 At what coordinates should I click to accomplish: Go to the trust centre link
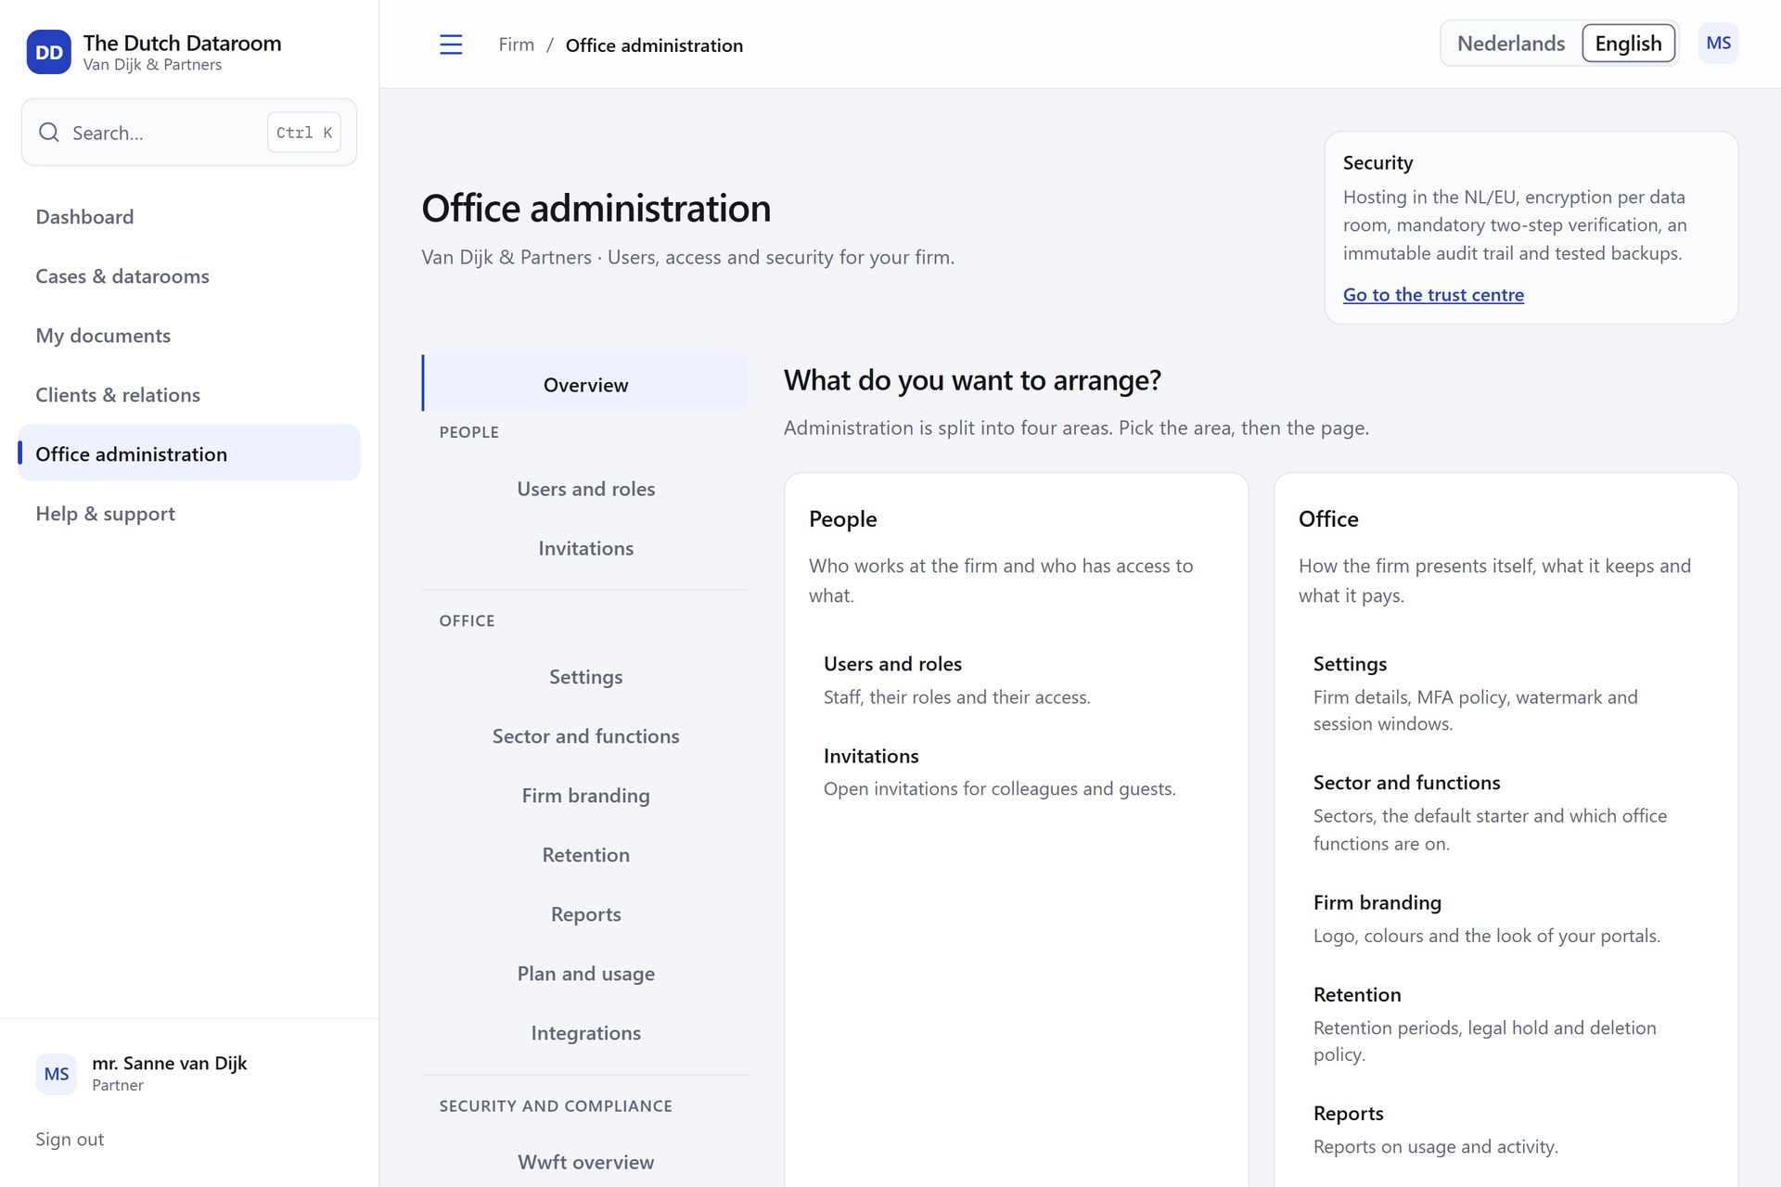[1433, 295]
